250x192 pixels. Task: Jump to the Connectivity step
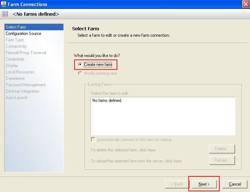pyautogui.click(x=34, y=46)
